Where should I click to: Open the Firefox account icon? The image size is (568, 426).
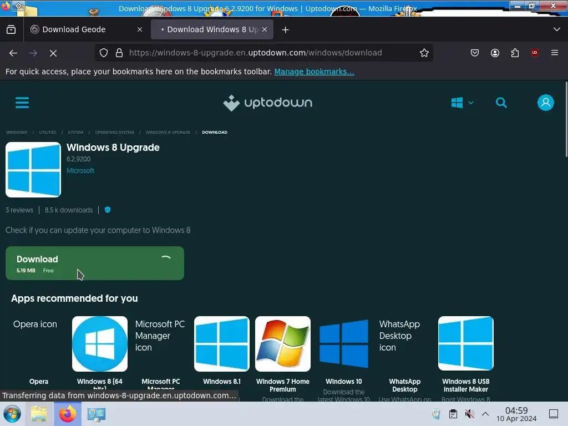tap(495, 53)
